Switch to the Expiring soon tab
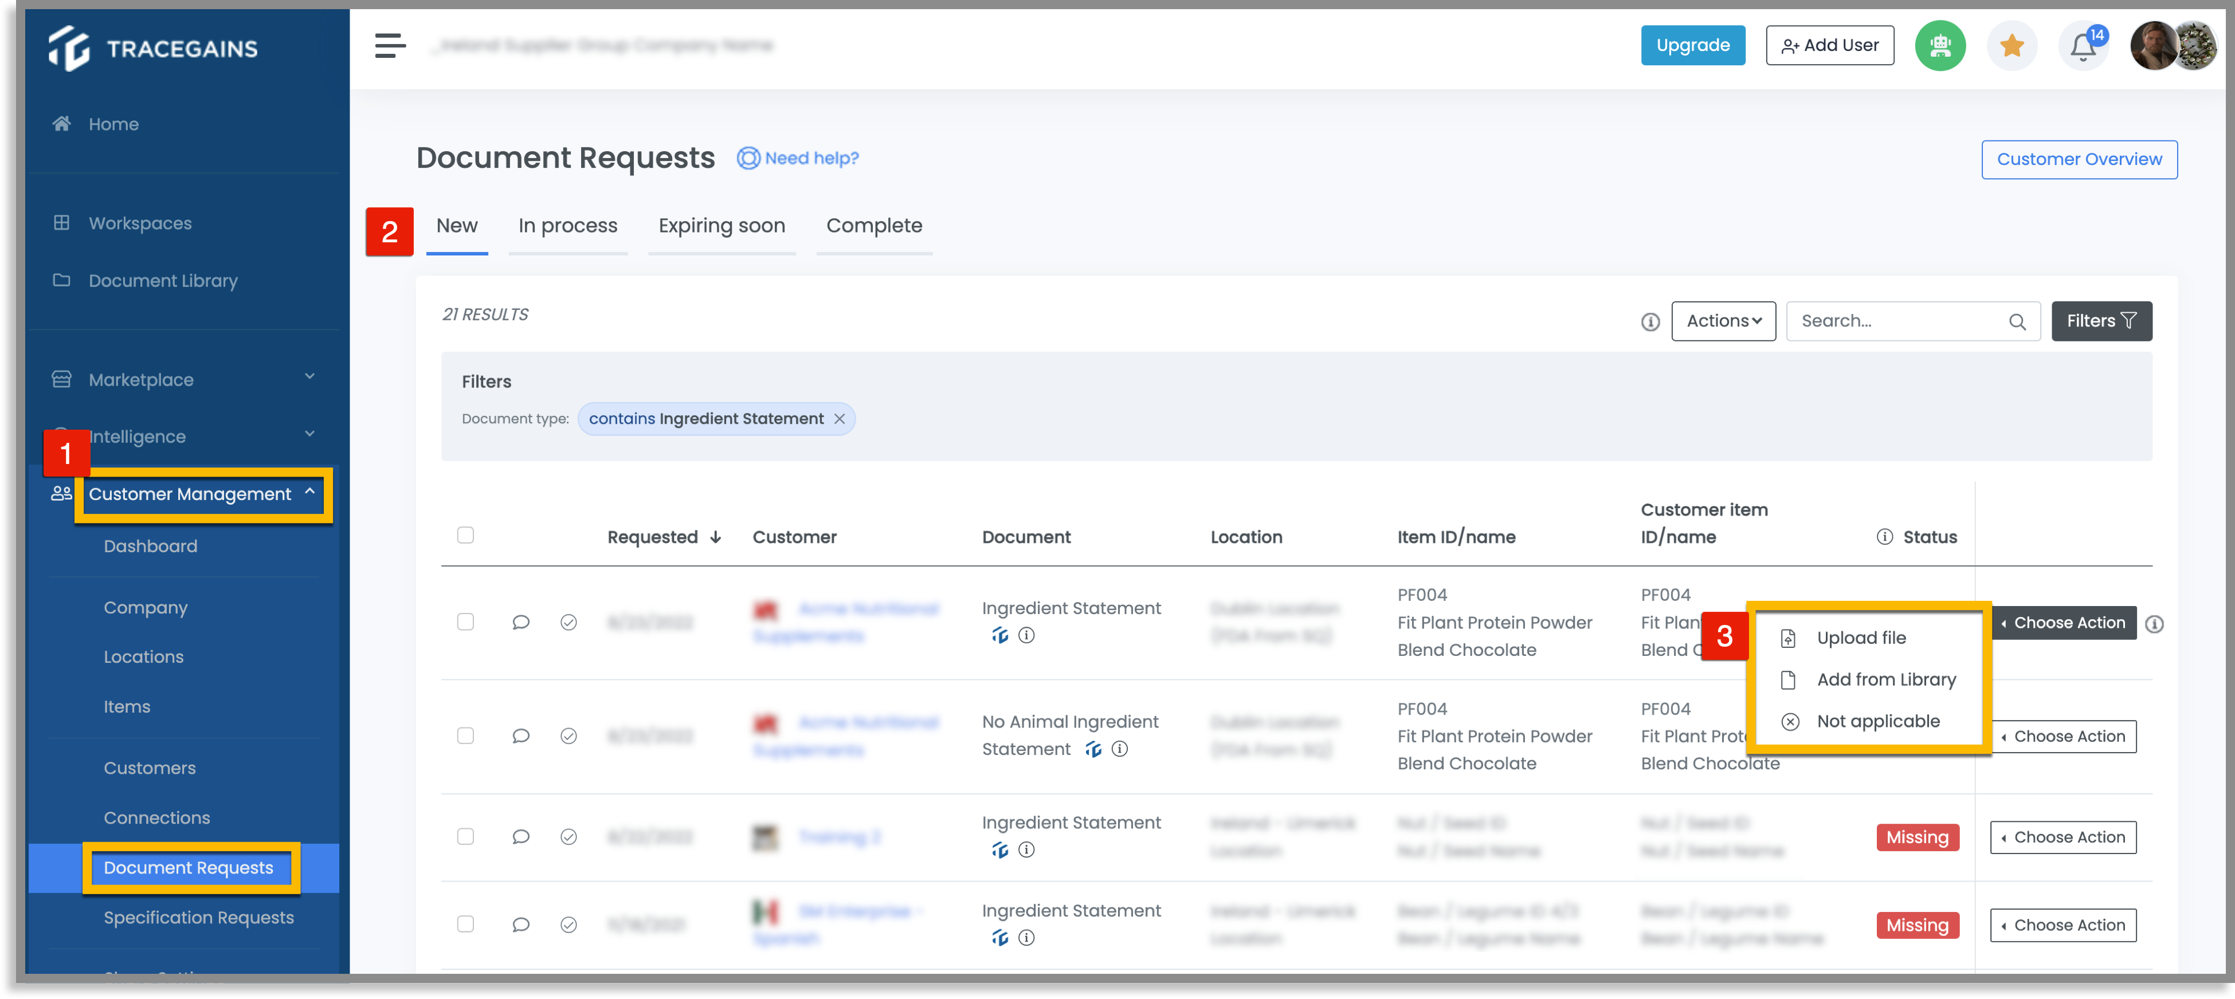Image resolution: width=2235 pixels, height=999 pixels. tap(721, 226)
